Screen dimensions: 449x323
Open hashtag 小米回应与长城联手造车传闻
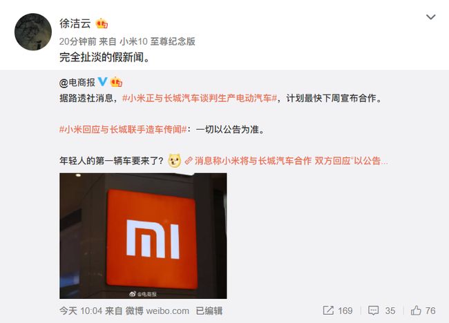tap(123, 130)
